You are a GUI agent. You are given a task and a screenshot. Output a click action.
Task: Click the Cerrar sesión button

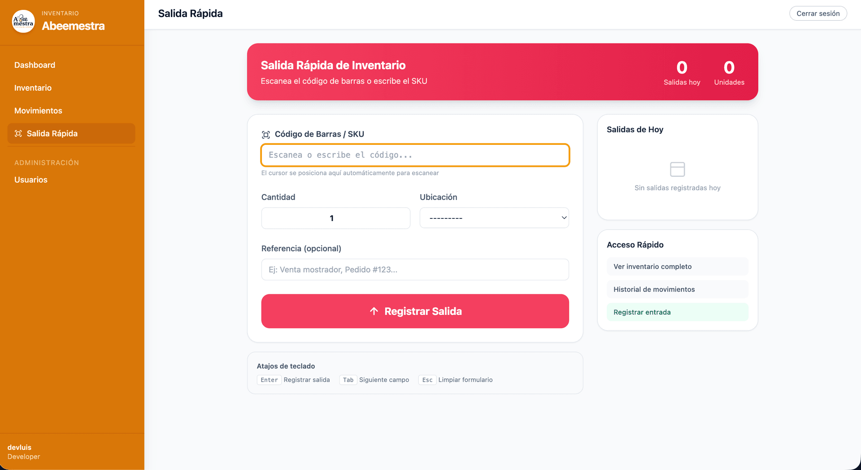(818, 13)
